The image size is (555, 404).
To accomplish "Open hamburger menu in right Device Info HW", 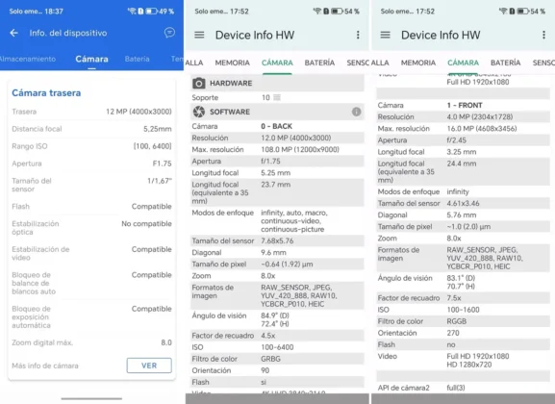I will [385, 35].
